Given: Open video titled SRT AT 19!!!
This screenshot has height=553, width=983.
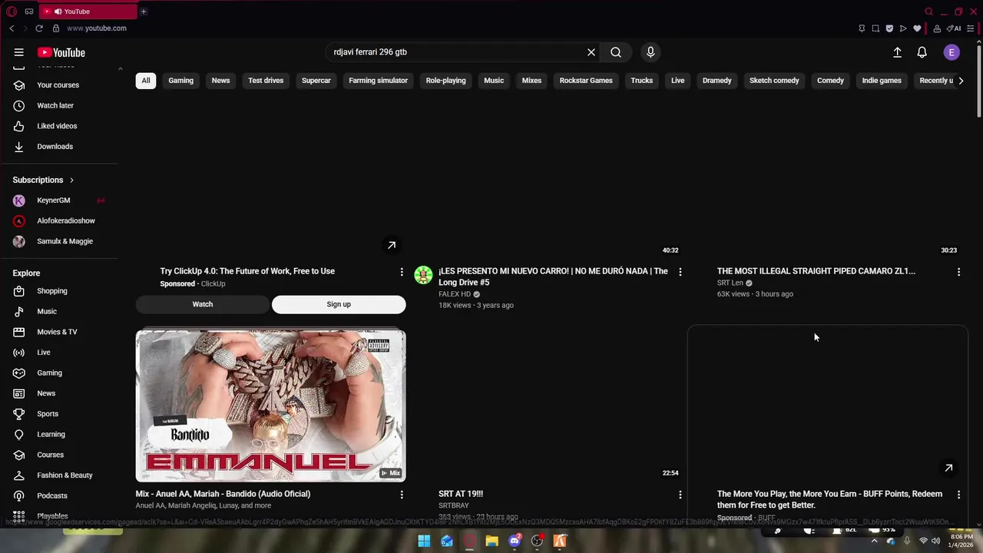Looking at the screenshot, I should click(461, 494).
